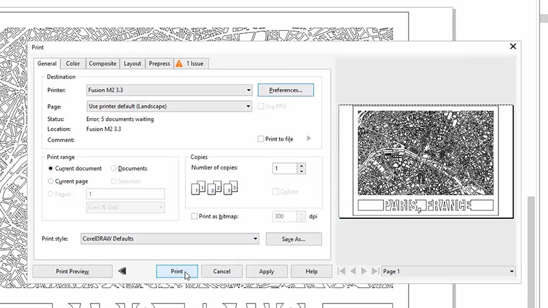Click the Print to file flyout arrow
The image size is (548, 308).
pyautogui.click(x=309, y=139)
